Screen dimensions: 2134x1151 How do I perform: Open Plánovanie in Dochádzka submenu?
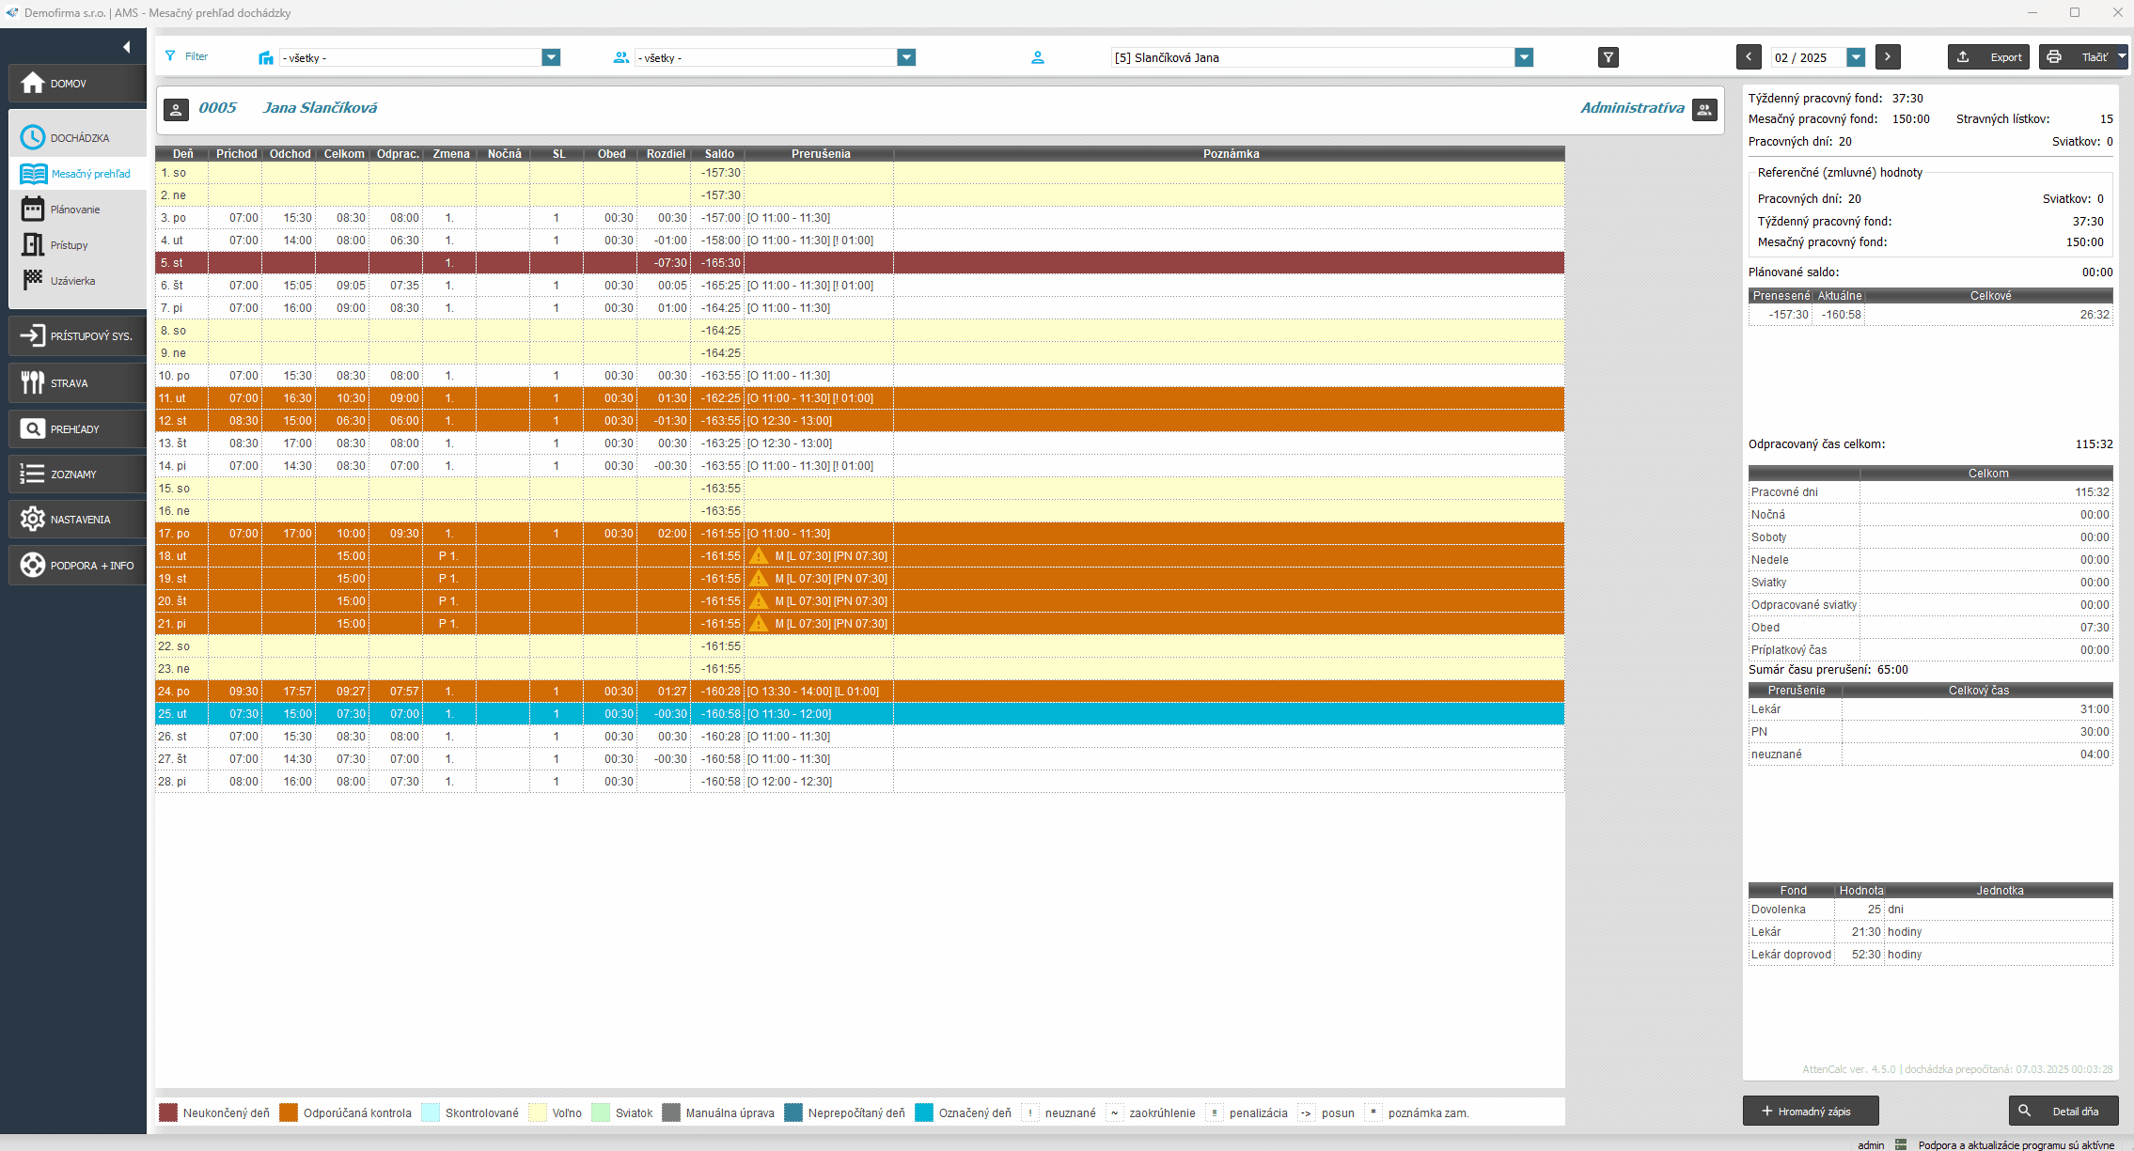[x=75, y=210]
